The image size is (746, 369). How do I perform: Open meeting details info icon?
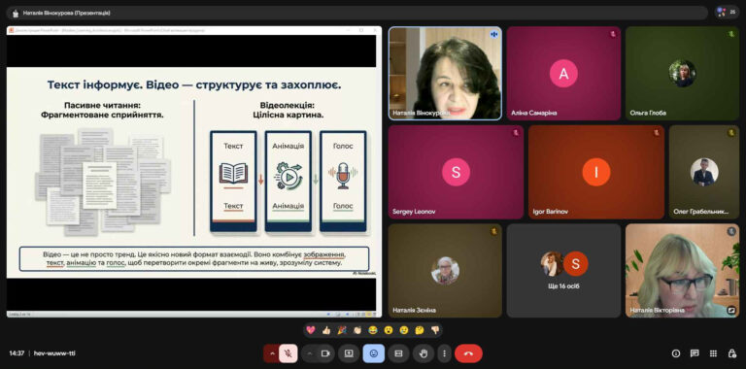pos(676,353)
